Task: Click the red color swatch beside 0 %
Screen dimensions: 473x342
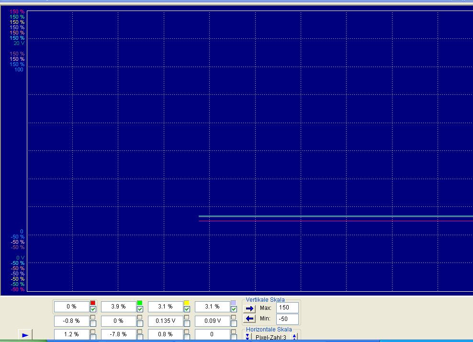Action: pos(93,303)
